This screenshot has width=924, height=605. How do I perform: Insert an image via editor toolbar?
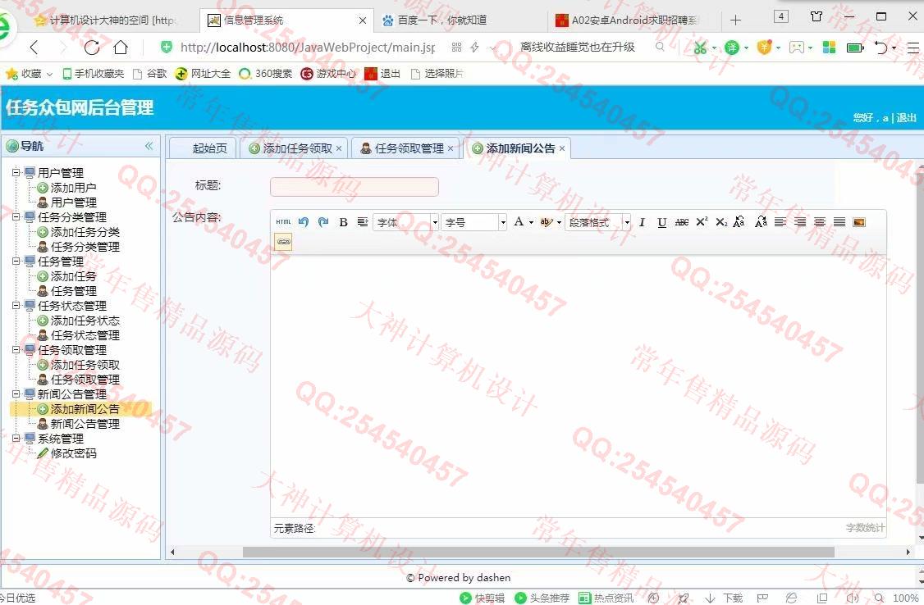coord(859,222)
